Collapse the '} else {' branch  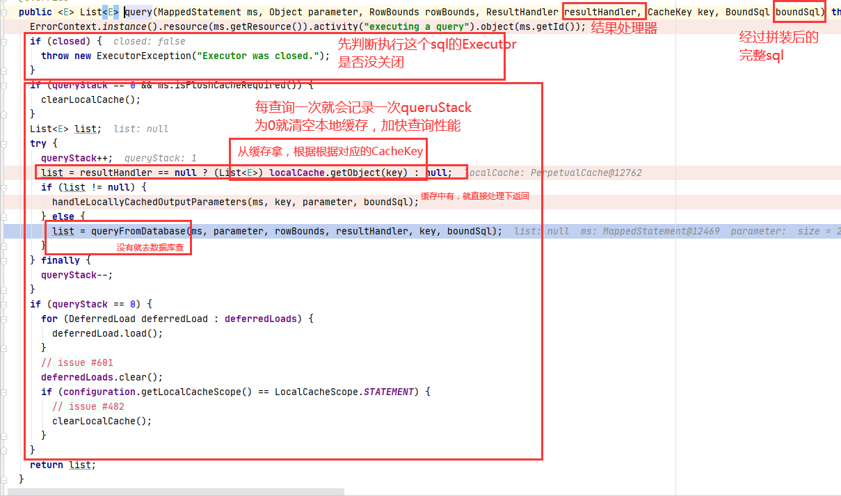(x=4, y=216)
